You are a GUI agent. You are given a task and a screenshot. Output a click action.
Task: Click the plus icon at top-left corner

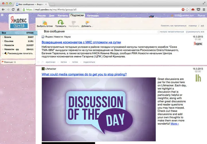pyautogui.click(x=2, y=15)
